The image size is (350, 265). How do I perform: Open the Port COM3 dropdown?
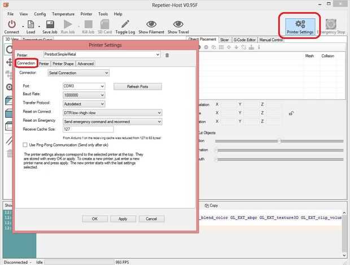(84, 86)
